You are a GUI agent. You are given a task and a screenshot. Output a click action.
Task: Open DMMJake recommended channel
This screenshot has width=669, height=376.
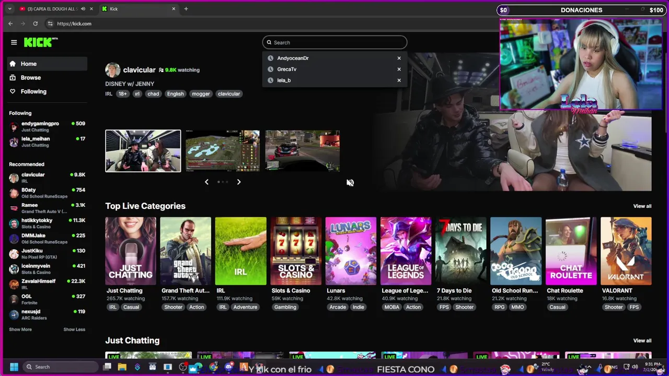coord(47,239)
